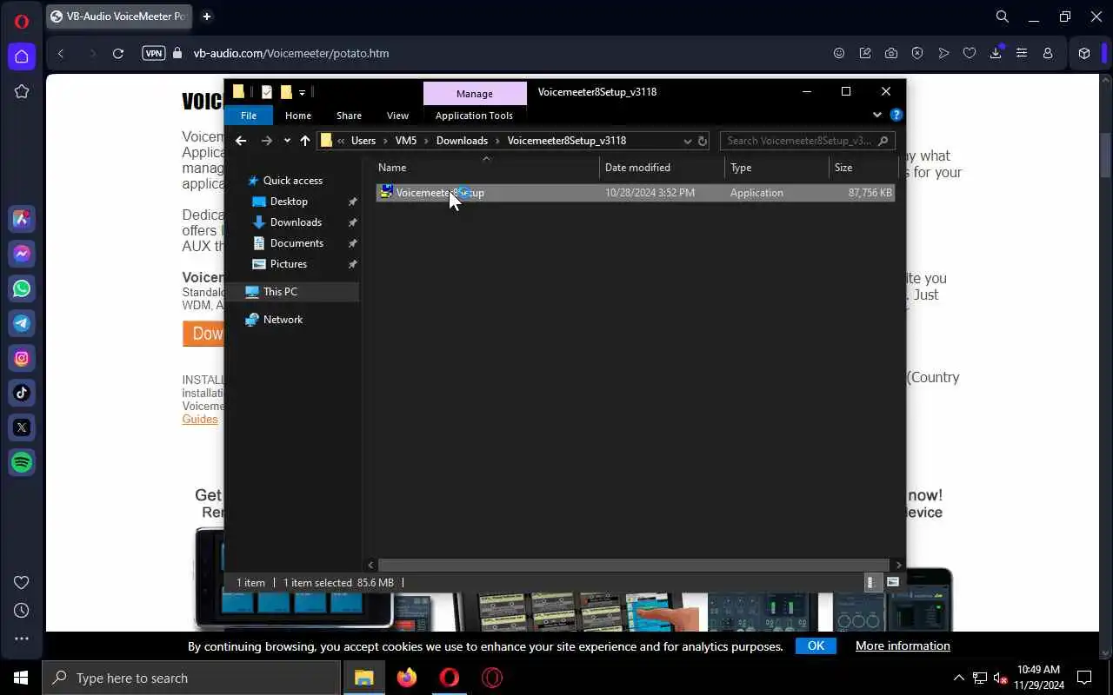Open Documents in navigation pane
This screenshot has width=1113, height=695.
point(297,243)
